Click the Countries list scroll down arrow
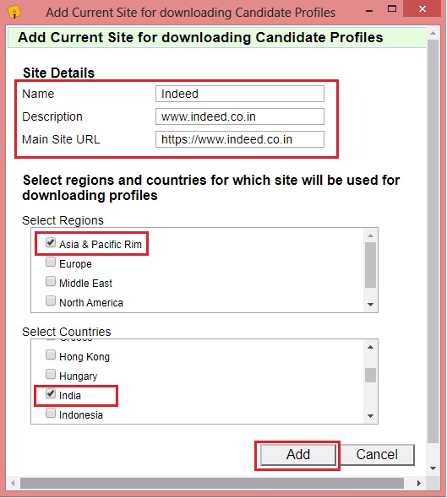This screenshot has width=447, height=498. click(370, 416)
